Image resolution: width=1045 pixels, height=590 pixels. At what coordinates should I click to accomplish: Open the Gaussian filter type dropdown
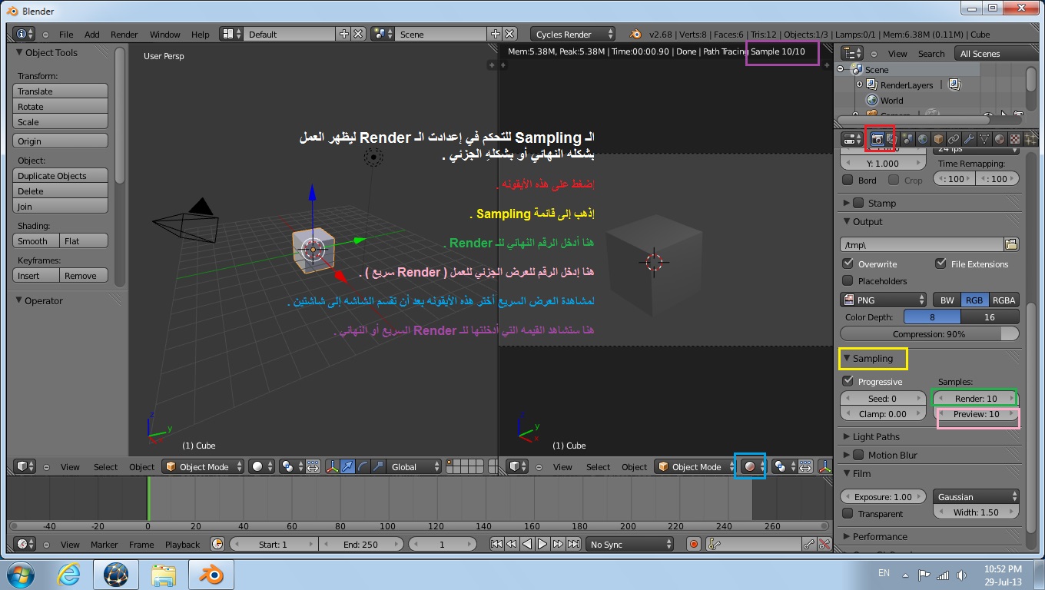pos(977,496)
